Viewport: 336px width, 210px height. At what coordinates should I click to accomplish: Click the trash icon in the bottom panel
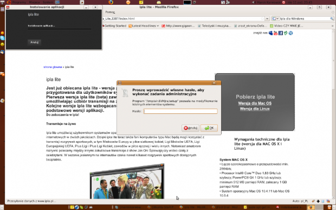pyautogui.click(x=329, y=207)
